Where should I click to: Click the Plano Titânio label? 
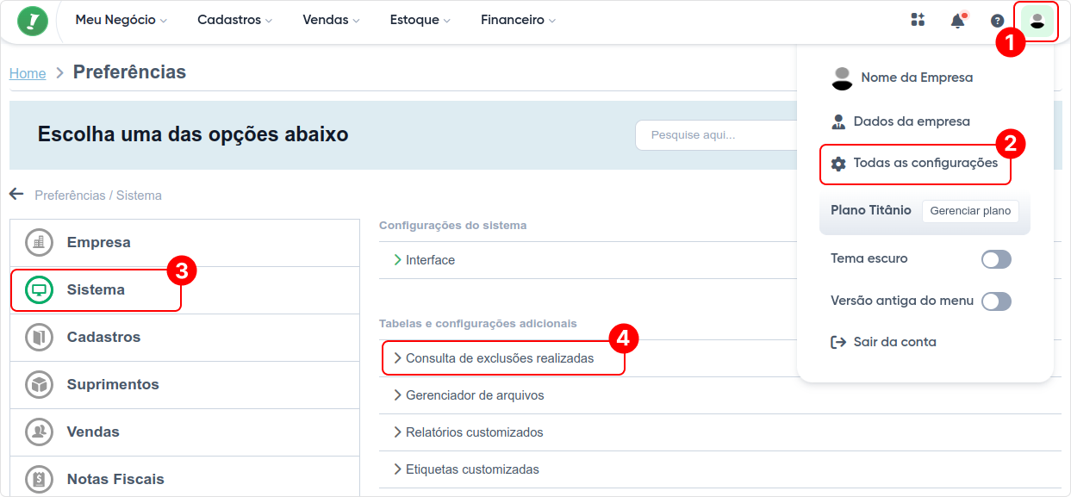(871, 210)
